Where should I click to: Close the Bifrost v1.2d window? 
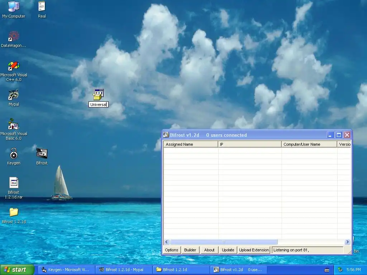(x=347, y=135)
